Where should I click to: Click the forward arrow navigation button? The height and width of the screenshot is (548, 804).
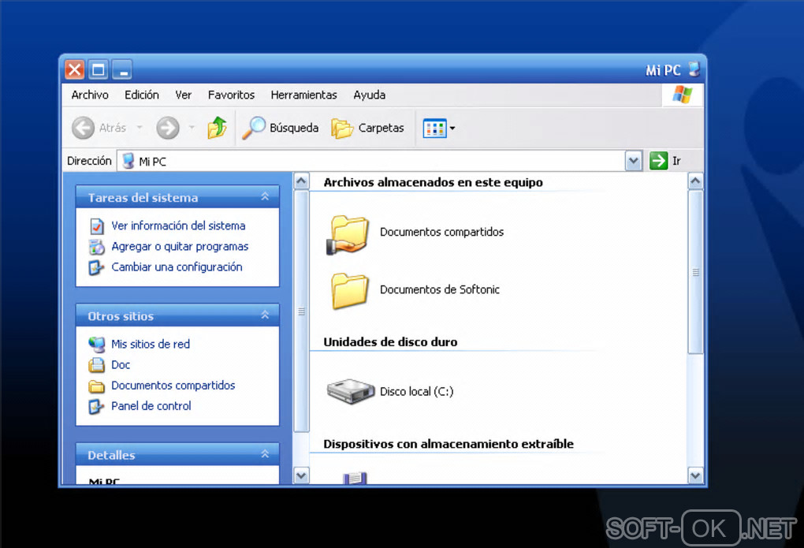coord(168,128)
